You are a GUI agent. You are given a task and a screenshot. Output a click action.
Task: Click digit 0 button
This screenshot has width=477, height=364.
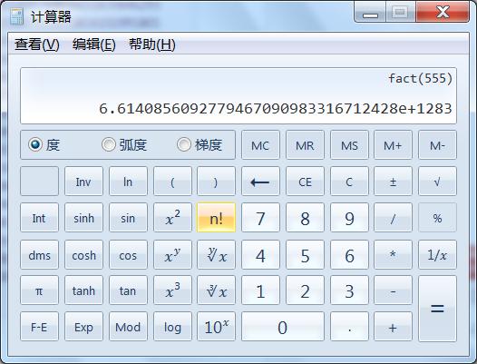coord(283,327)
